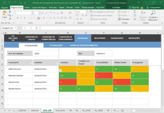Open Formatação Condicional menu
Viewport: 164px width, 113px height.
(x=102, y=12)
